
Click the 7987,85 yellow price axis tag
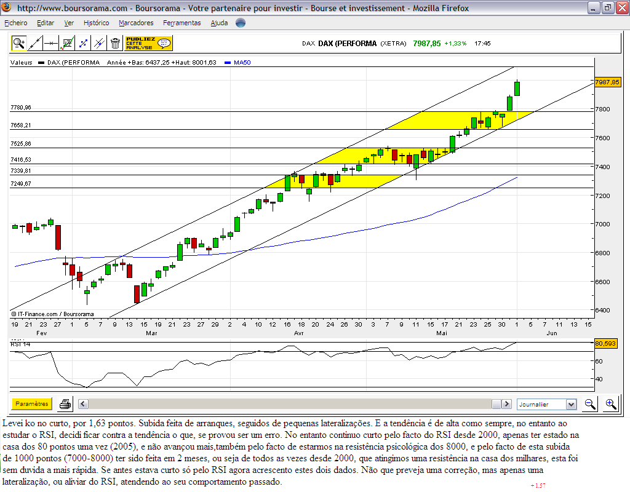(607, 82)
